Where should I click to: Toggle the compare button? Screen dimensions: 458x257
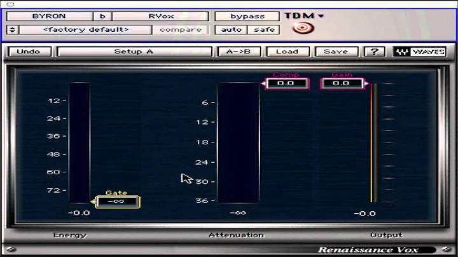[x=181, y=29]
